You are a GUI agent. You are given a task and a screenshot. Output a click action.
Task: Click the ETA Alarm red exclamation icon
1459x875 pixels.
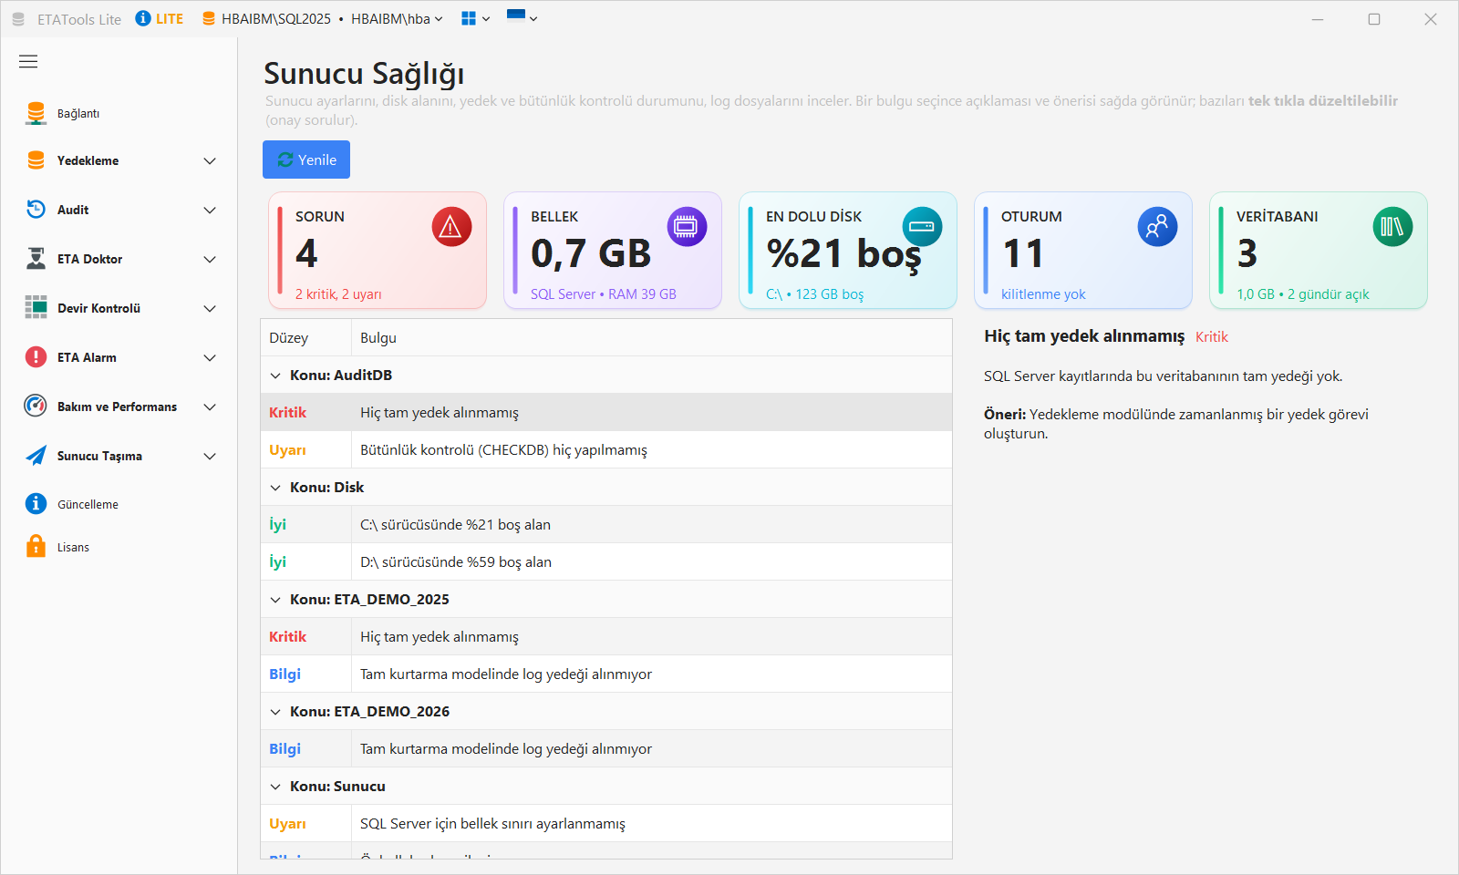[36, 357]
